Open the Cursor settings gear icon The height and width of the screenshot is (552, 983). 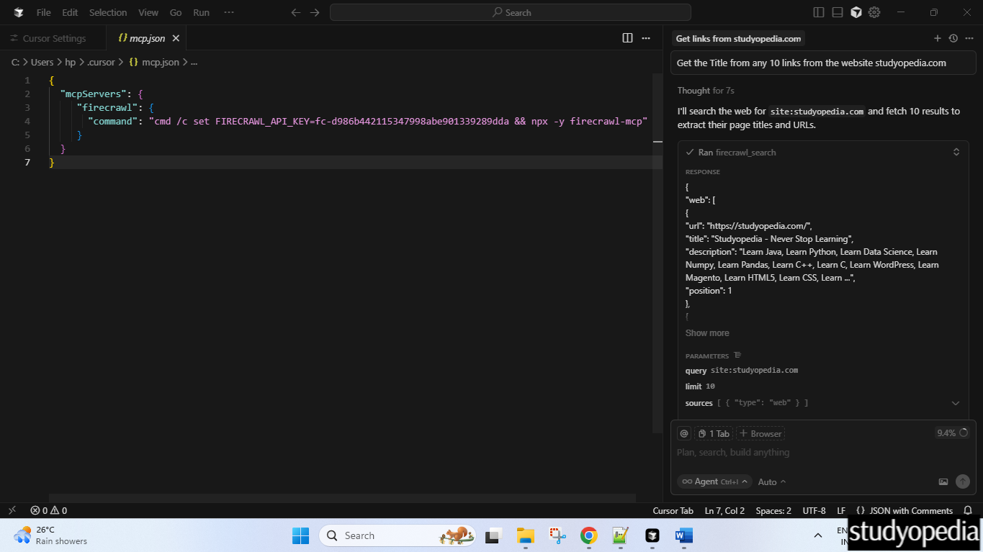[874, 12]
